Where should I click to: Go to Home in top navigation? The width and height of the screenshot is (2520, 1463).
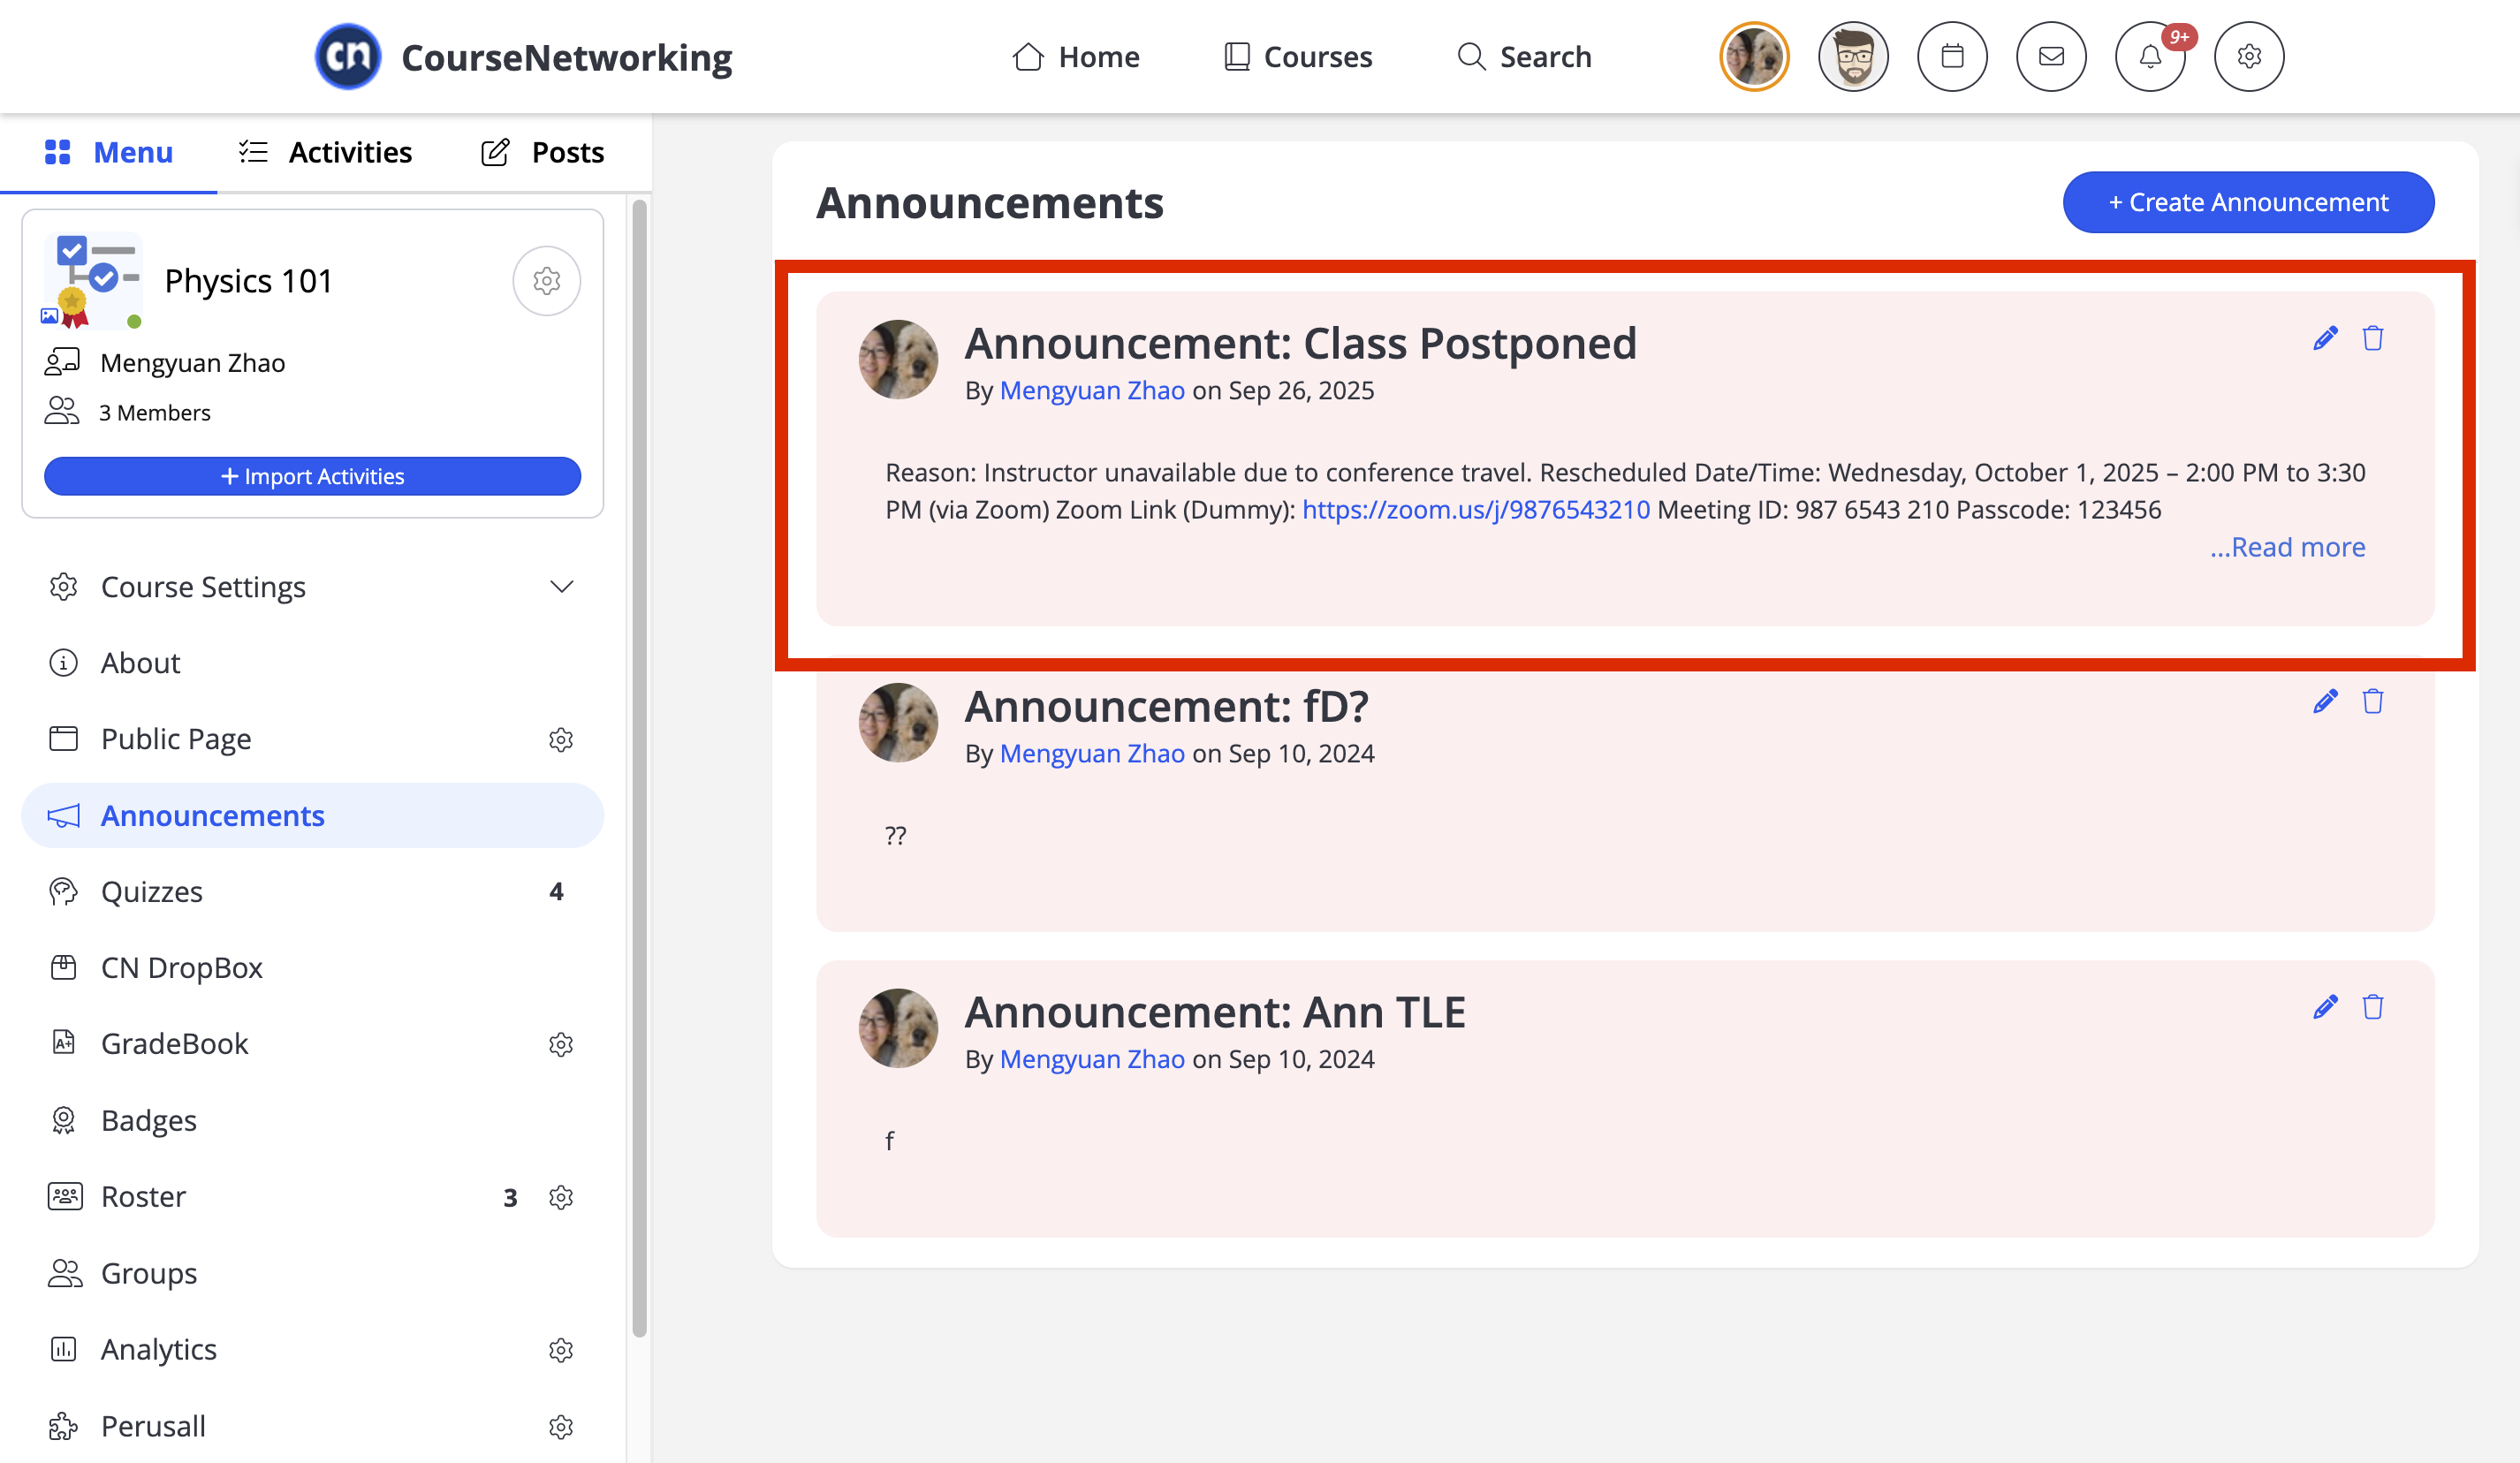[x=1075, y=57]
